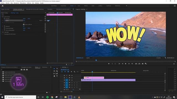This screenshot has width=177, height=99.
Task: Select the pink clip on the timeline
Action: pos(94,78)
